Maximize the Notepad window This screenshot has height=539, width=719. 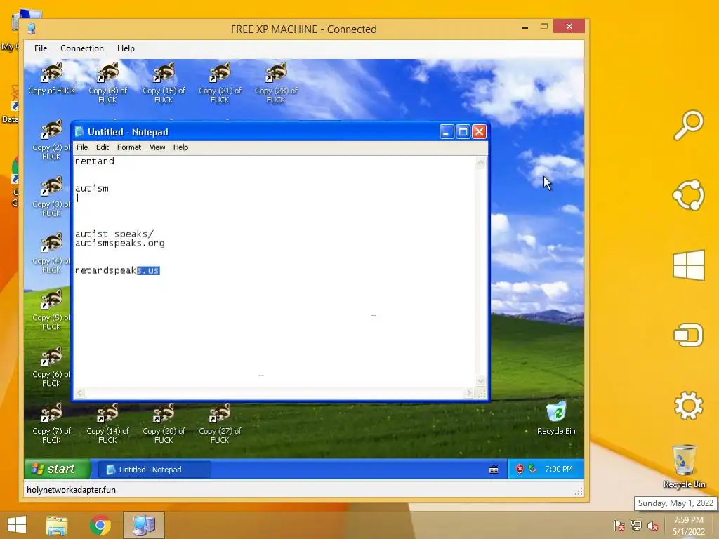coord(463,132)
